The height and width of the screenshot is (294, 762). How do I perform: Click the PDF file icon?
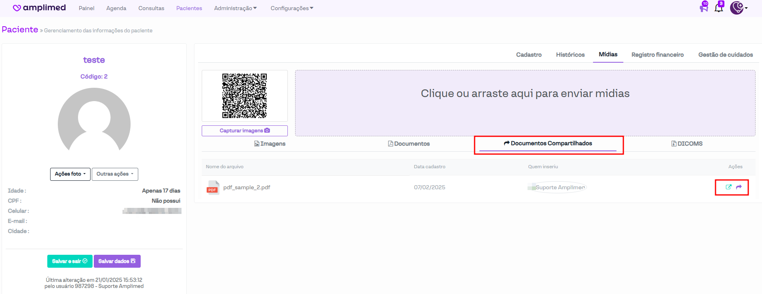pos(213,188)
